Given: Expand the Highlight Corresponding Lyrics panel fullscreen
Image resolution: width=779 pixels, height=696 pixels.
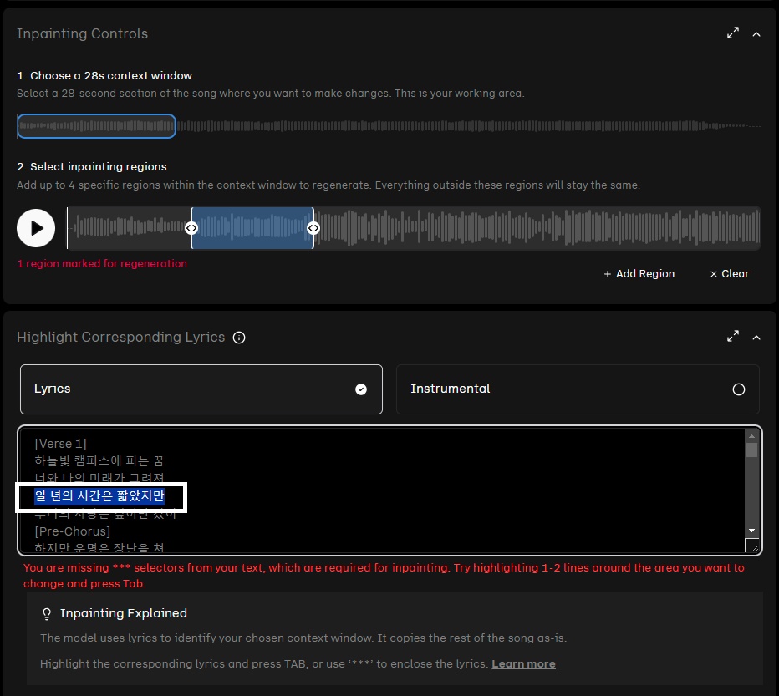Looking at the screenshot, I should (x=733, y=337).
